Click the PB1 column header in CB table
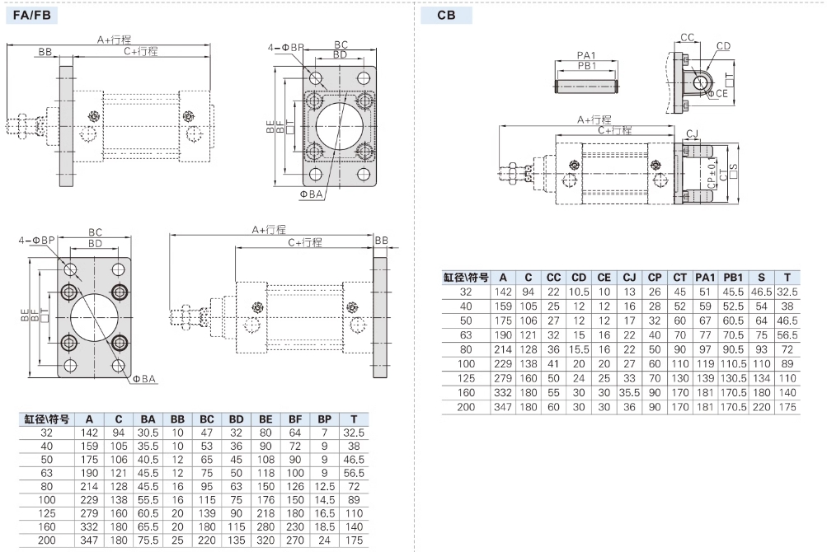 [x=733, y=278]
